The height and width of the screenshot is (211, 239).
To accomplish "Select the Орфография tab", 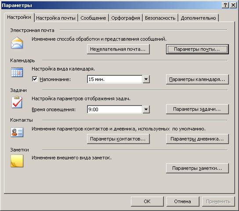I will (x=126, y=18).
